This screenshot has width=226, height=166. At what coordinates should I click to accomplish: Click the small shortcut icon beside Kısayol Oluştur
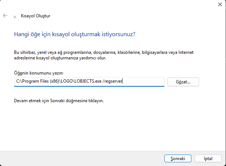15,17
